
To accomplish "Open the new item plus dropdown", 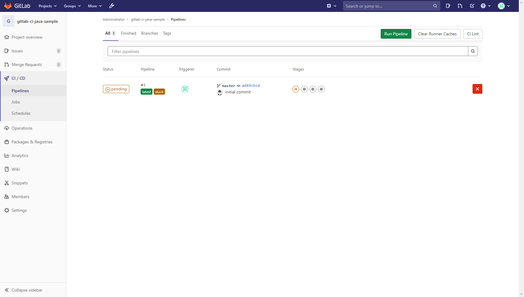I will [x=331, y=6].
